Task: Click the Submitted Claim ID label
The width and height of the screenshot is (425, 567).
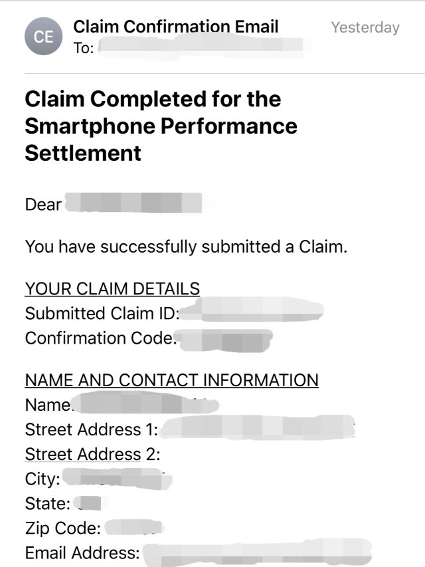Action: [102, 313]
